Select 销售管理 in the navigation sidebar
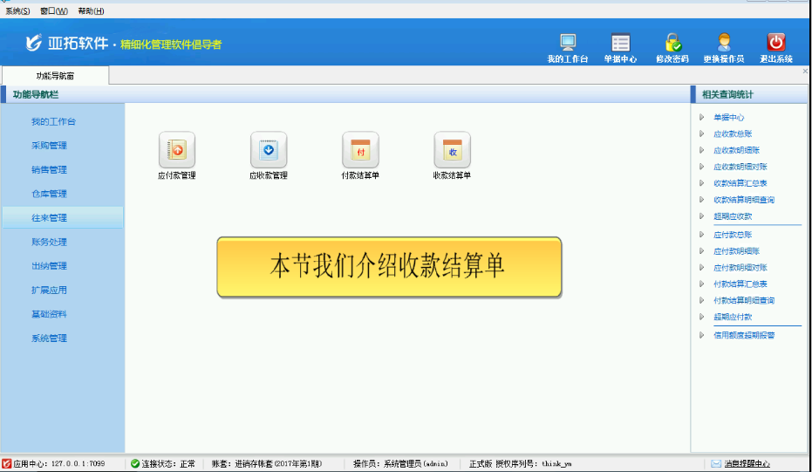812x472 pixels. (x=49, y=170)
